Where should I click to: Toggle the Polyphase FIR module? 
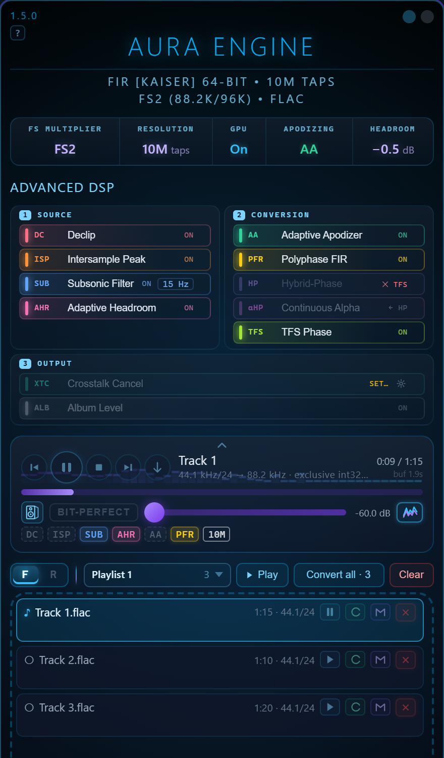(x=329, y=259)
